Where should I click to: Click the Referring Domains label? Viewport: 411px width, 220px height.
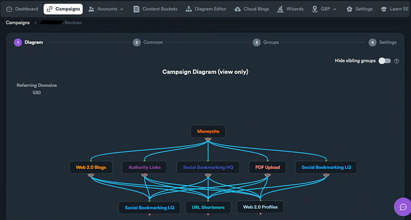pos(37,85)
